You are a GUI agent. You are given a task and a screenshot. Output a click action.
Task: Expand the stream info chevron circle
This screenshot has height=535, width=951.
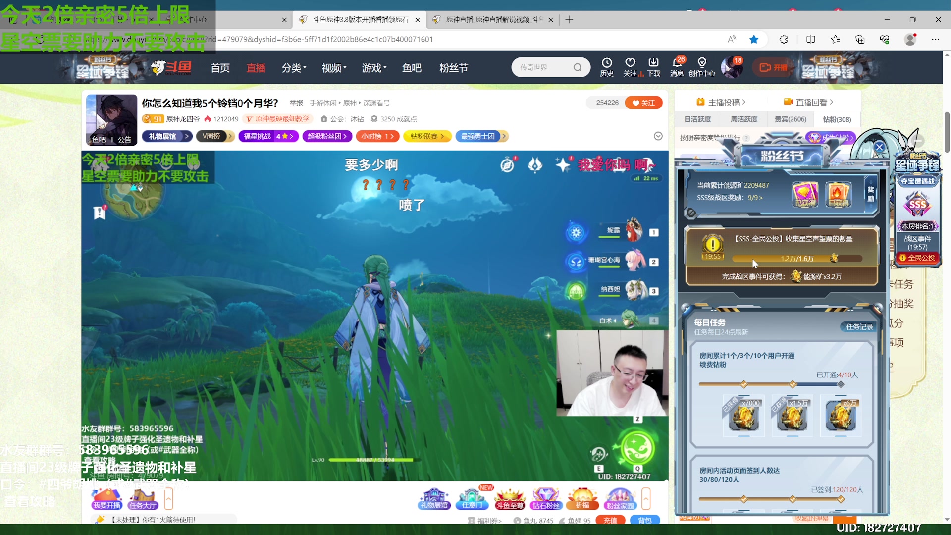point(658,136)
